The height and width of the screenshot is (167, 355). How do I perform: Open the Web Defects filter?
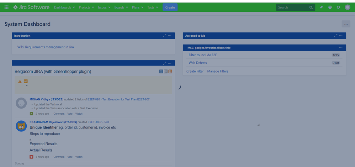[x=198, y=63]
